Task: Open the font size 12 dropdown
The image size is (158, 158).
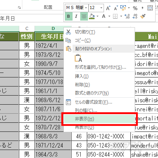Action: point(101,8)
